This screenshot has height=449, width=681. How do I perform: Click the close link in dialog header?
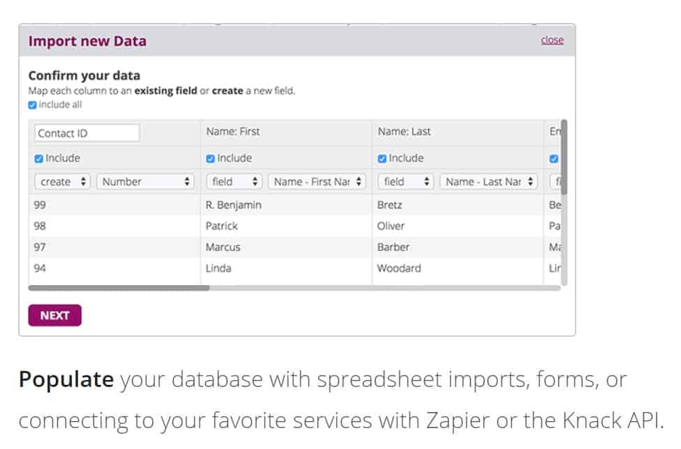(552, 40)
